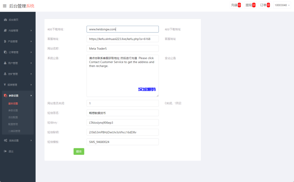Image resolution: width=294 pixels, height=182 pixels.
Task: Collapse the 参数设置 section using its arrow
Action: pos(31,96)
